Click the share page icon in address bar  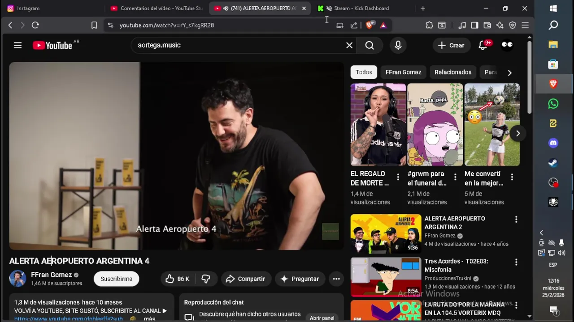[354, 25]
